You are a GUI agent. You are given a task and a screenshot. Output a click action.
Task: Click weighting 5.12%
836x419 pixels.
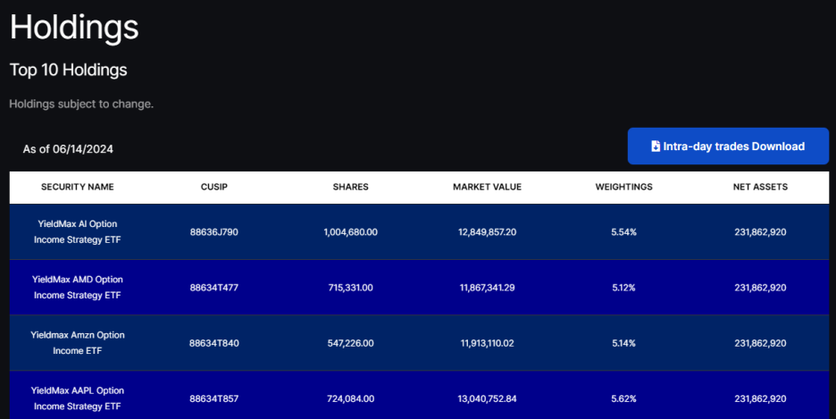[623, 288]
